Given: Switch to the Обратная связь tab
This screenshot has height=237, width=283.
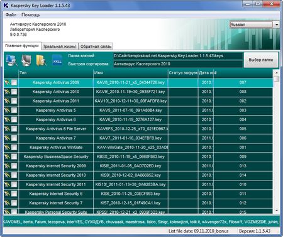Looking at the screenshot, I should [x=96, y=47].
